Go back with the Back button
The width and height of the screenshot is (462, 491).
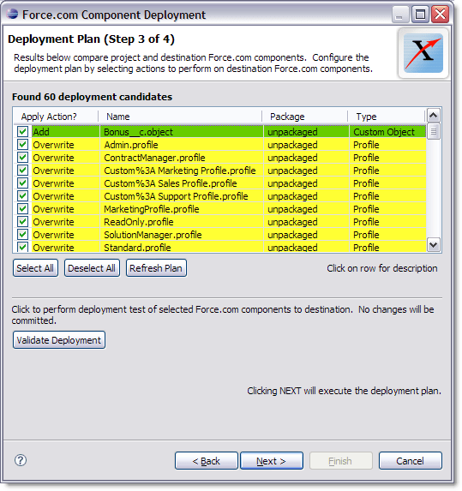206,461
